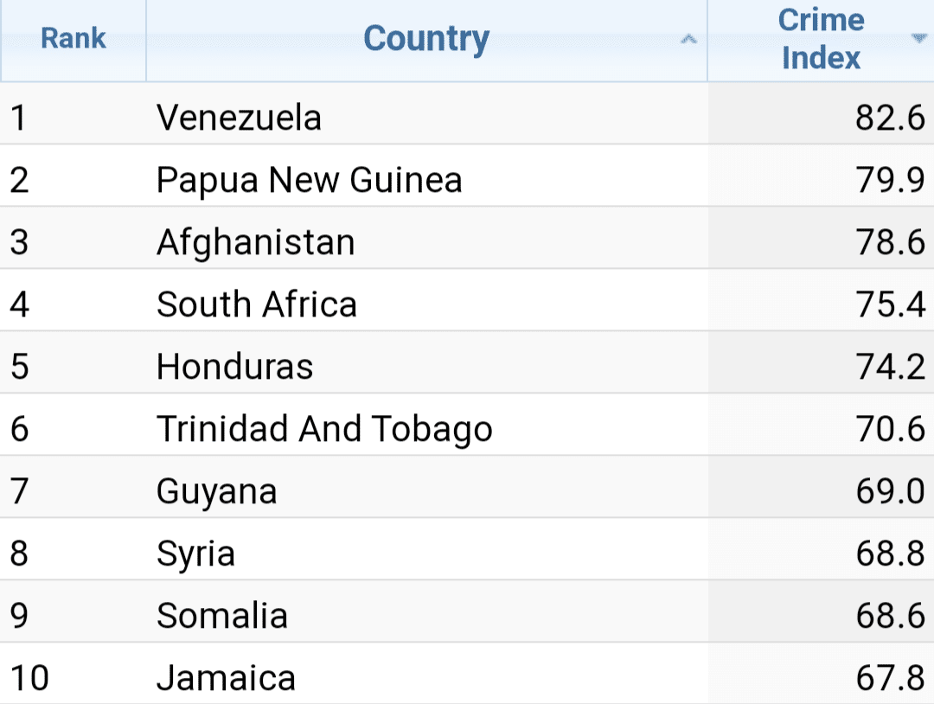Click the 69.0 crime index cell
934x704 pixels.
[x=890, y=491]
